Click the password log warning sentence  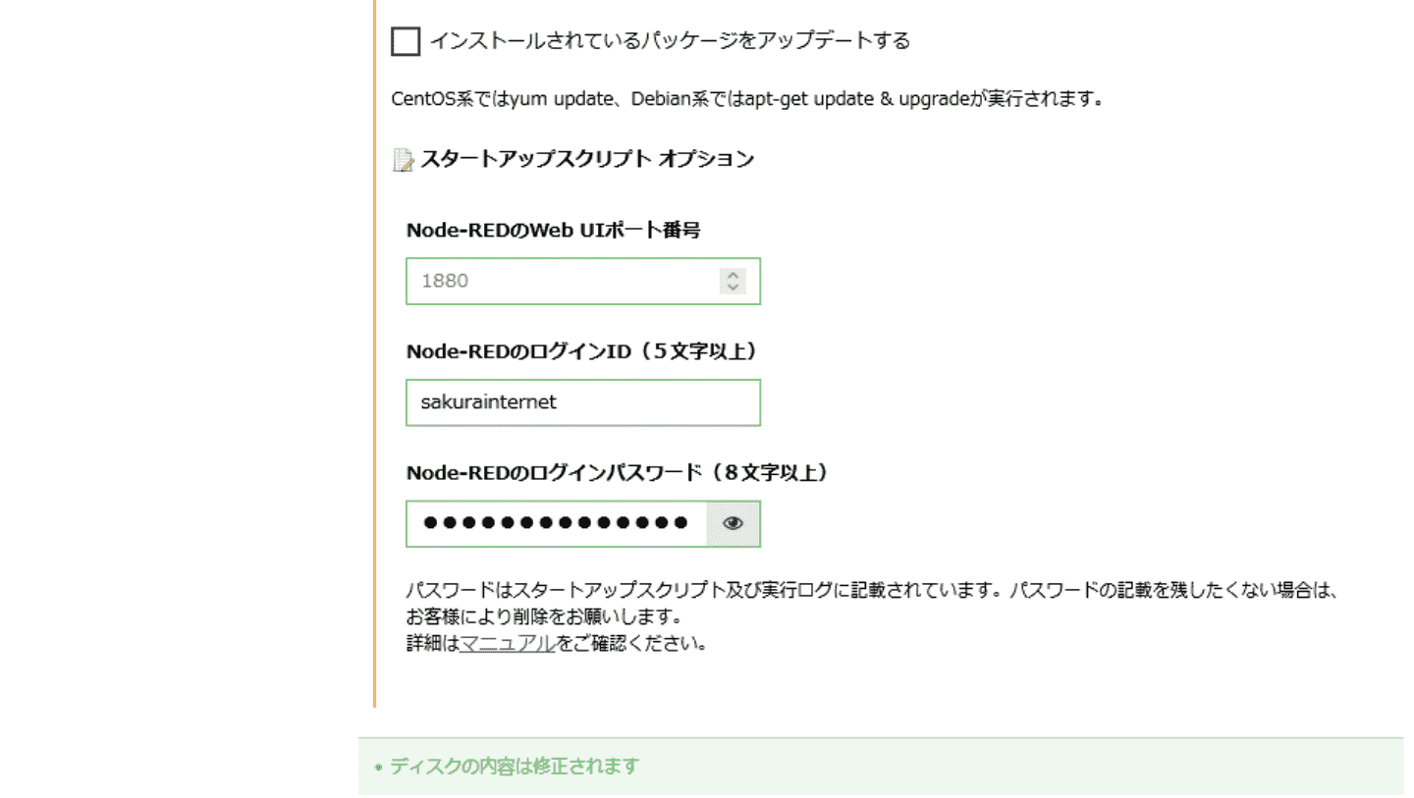pyautogui.click(x=872, y=591)
